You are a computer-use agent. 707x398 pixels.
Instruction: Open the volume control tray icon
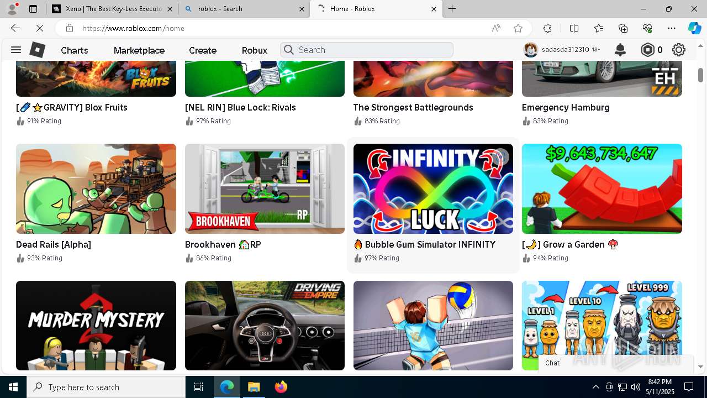(x=635, y=387)
